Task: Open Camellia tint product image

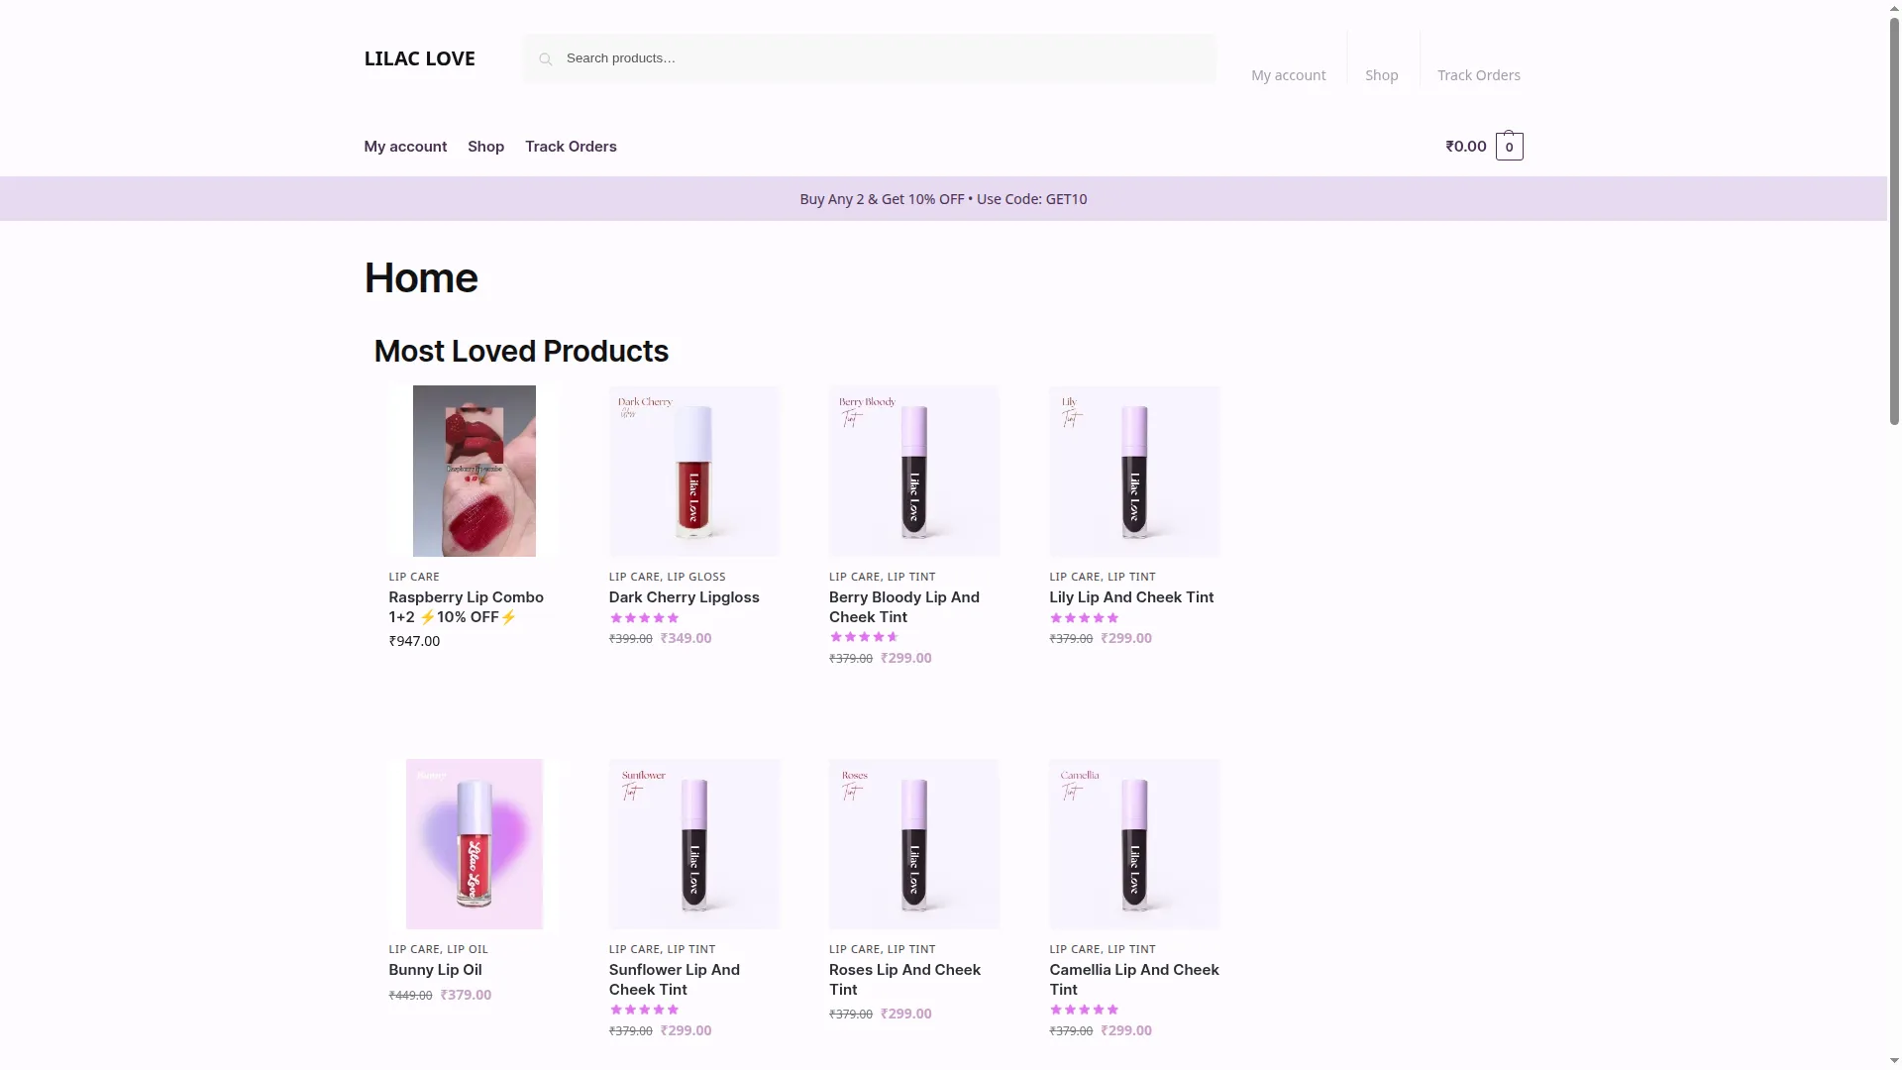Action: click(1135, 844)
